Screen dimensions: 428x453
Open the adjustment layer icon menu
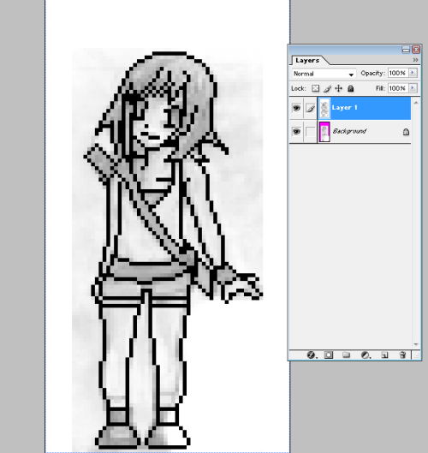(366, 355)
